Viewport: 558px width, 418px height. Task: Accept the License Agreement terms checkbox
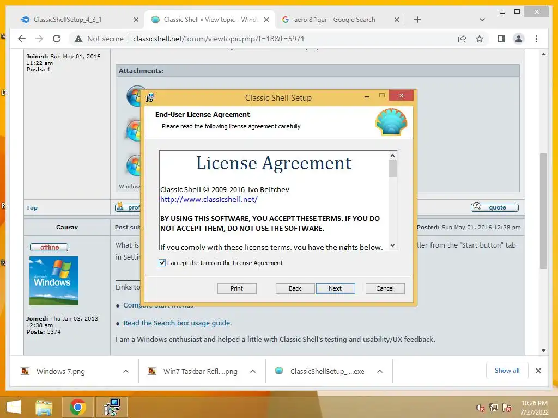pos(162,263)
